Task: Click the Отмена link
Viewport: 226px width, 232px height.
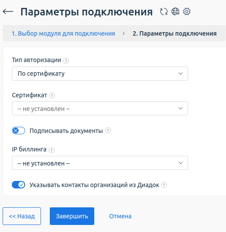Action: [x=120, y=216]
